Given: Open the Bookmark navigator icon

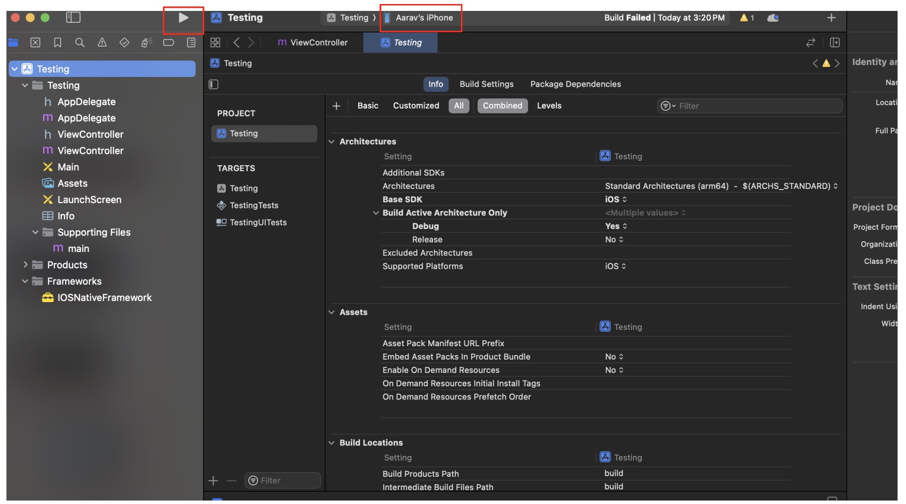Looking at the screenshot, I should (57, 43).
